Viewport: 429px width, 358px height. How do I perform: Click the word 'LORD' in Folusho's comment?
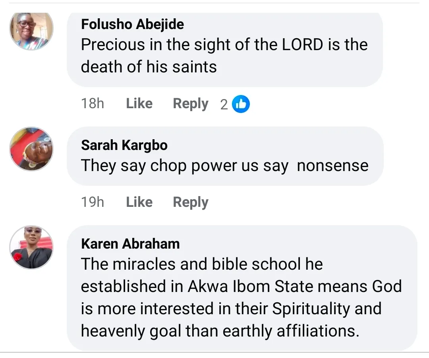click(303, 45)
